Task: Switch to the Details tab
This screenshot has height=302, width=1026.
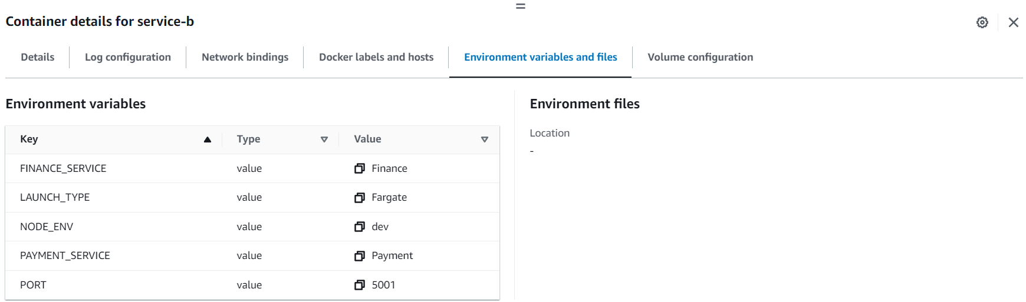Action: [x=38, y=57]
